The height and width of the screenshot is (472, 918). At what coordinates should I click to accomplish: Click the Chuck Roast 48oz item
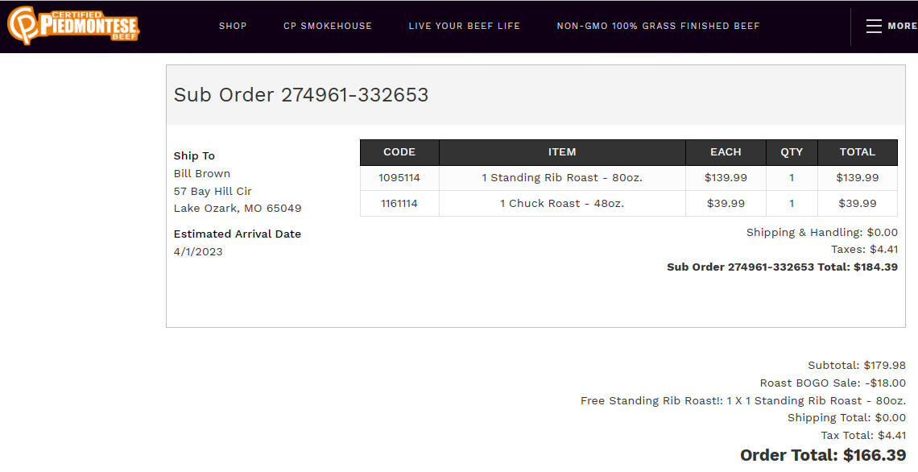pyautogui.click(x=562, y=204)
